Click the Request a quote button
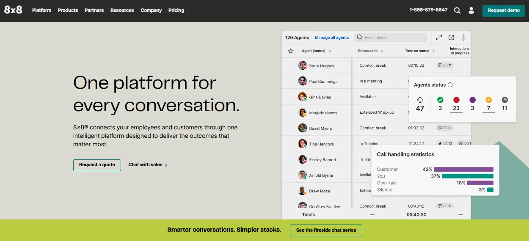Viewport: 529px width, 241px height. tap(97, 165)
